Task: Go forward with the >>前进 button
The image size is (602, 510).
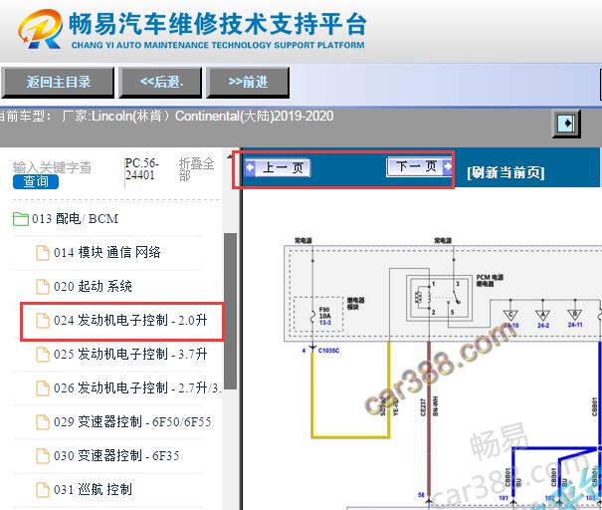Action: [x=248, y=82]
